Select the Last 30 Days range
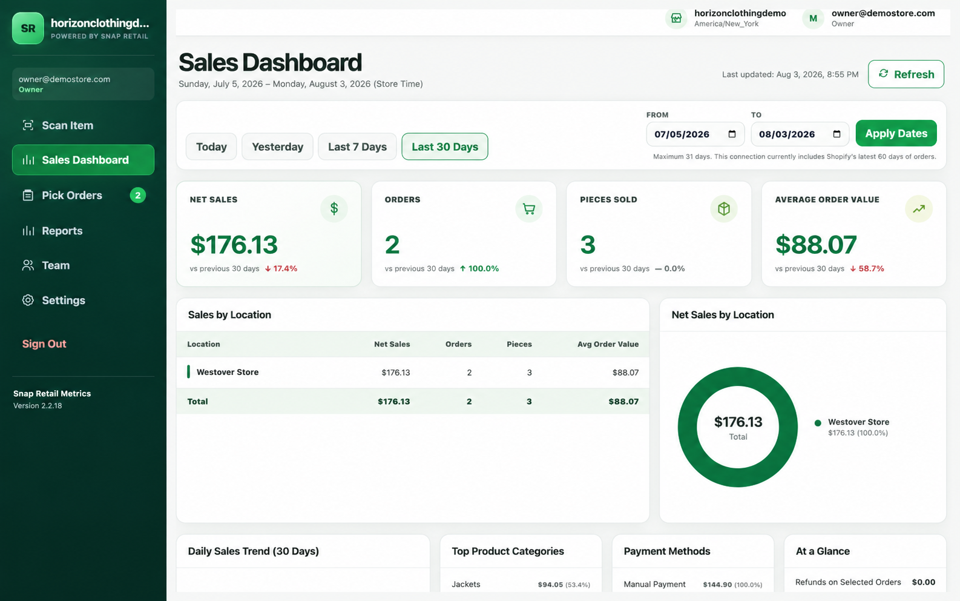 point(445,147)
